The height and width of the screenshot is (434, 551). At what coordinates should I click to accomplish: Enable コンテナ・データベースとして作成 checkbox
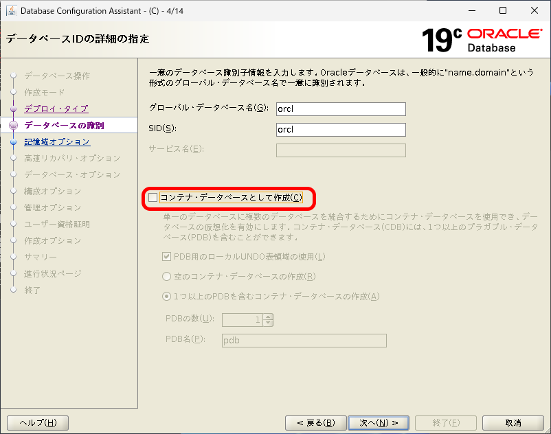(x=152, y=197)
